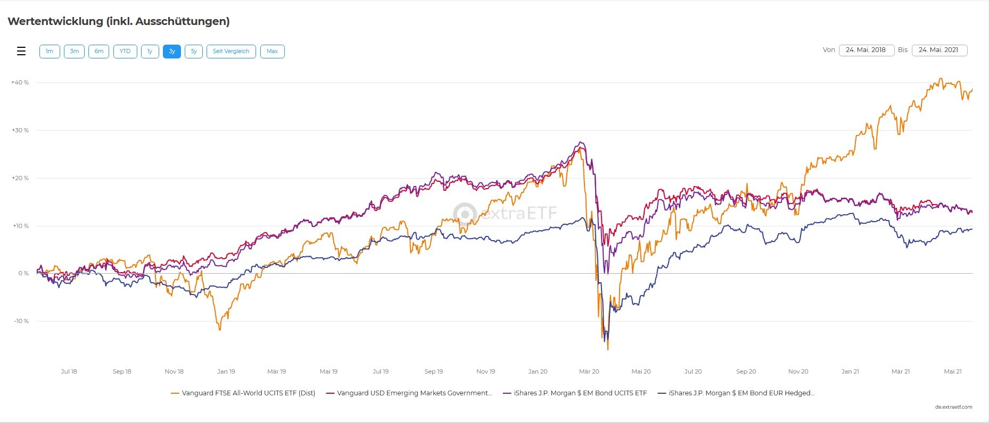Set the range to 1y
The width and height of the screenshot is (989, 423).
[x=150, y=51]
